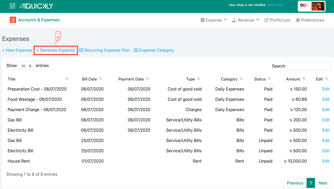This screenshot has height=189, width=334.
Task: Go to Next page of entries
Action: [x=323, y=183]
